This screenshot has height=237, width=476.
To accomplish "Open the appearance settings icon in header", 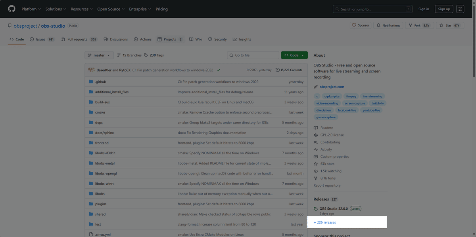I will pyautogui.click(x=460, y=9).
